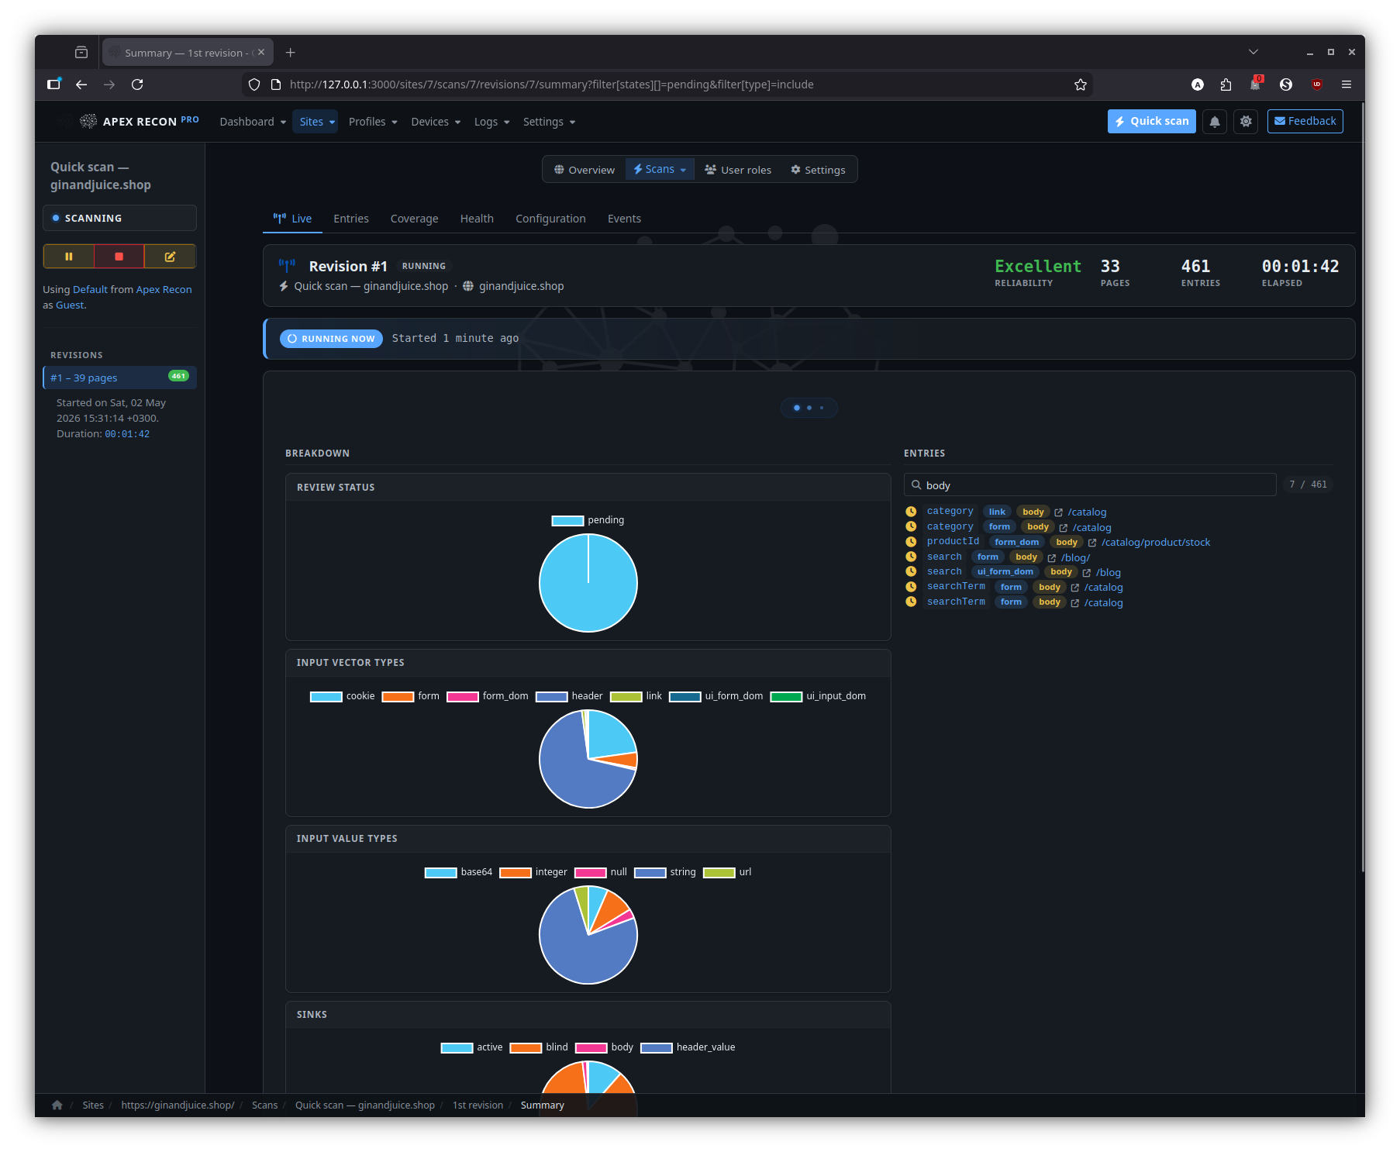Toggle integer legend in Input Value Types
1400x1152 pixels.
click(533, 872)
